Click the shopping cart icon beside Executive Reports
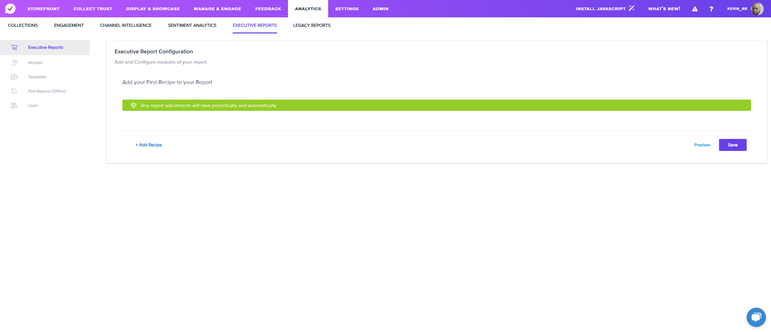 coord(14,47)
